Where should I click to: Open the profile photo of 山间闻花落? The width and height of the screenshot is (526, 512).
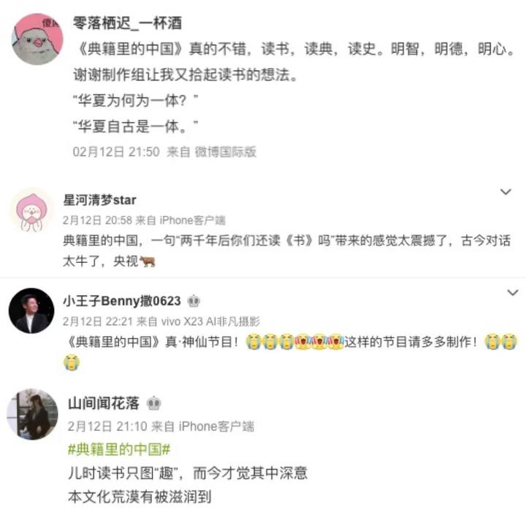pos(32,414)
